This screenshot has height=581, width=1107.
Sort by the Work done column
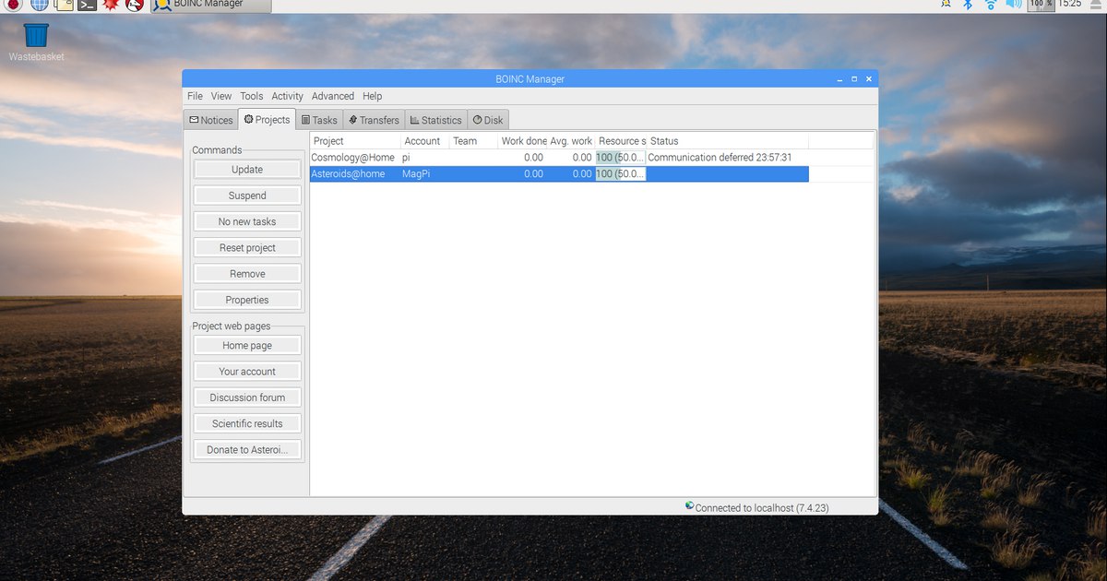click(x=522, y=141)
